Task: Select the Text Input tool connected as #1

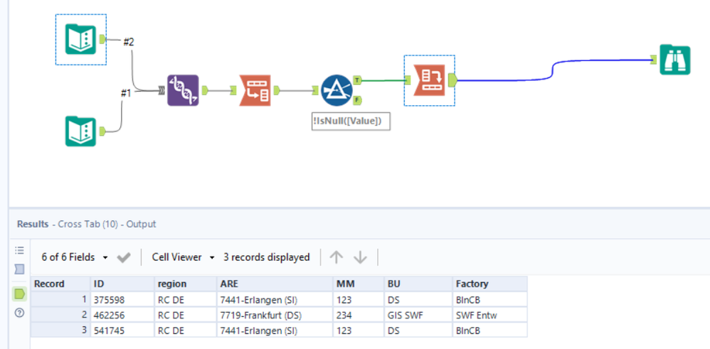Action: coord(80,131)
